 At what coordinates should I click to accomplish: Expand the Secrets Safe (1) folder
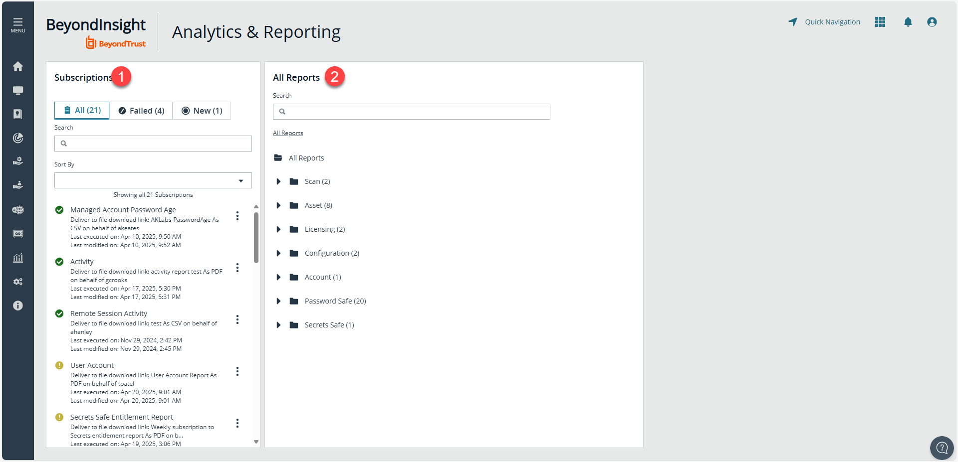pyautogui.click(x=278, y=325)
